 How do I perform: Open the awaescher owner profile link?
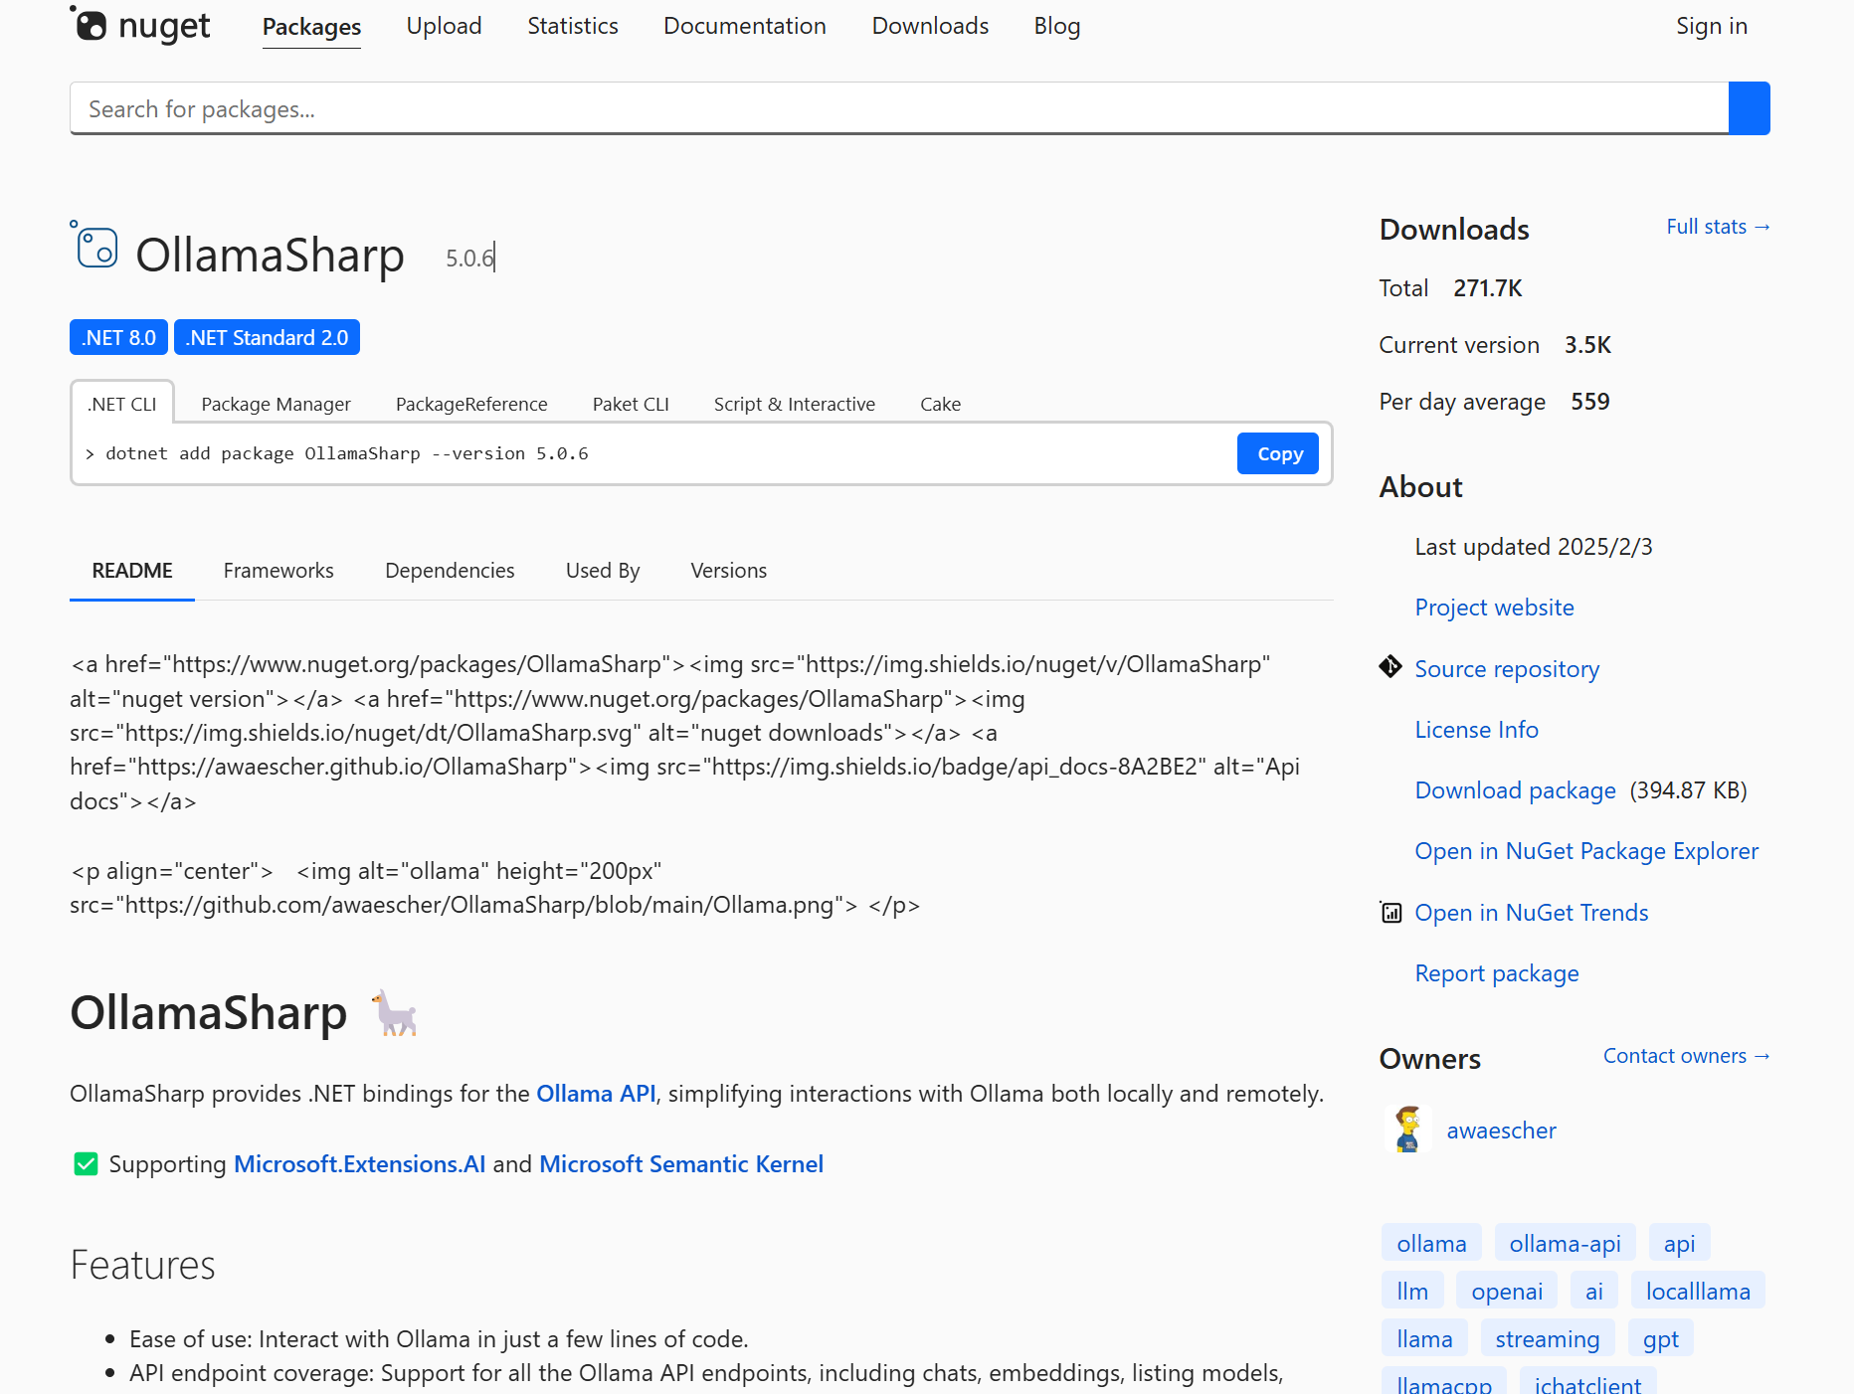click(1501, 1131)
